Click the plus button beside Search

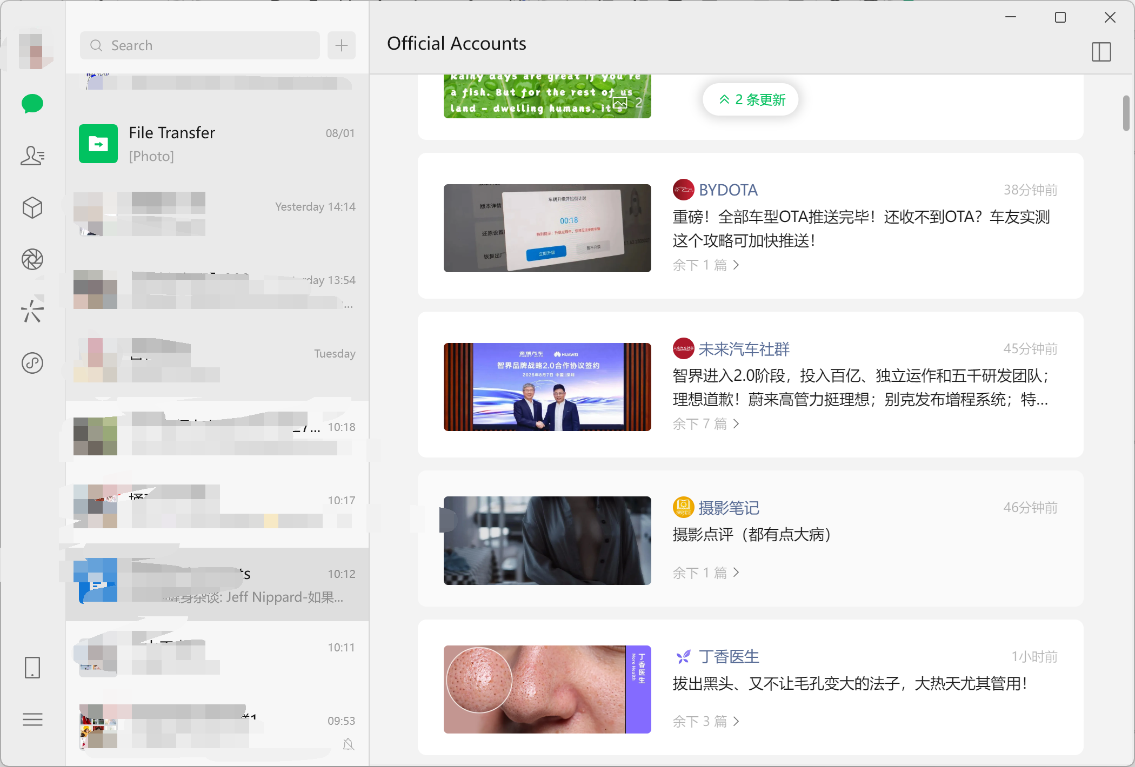click(x=342, y=45)
